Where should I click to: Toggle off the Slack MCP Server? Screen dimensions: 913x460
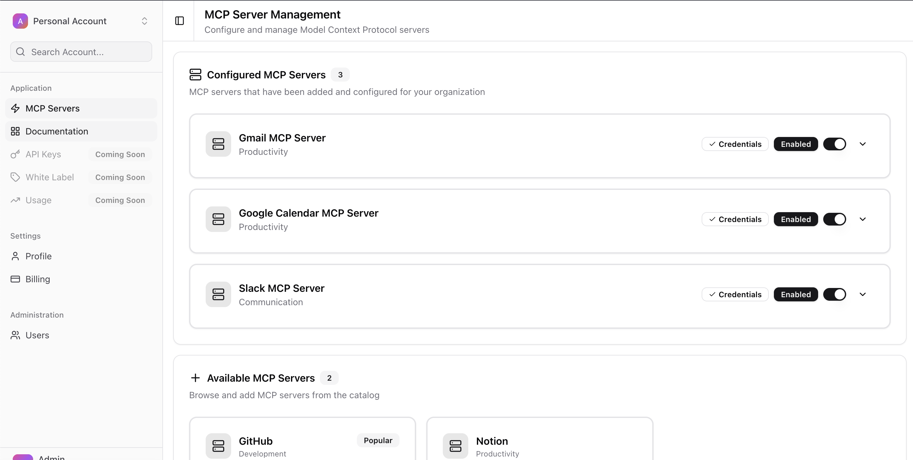pos(834,294)
